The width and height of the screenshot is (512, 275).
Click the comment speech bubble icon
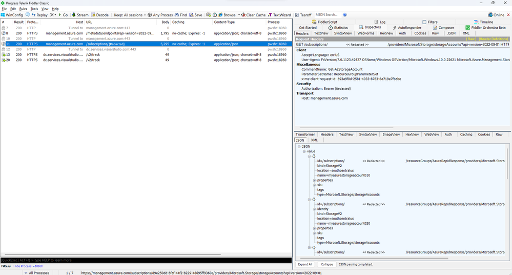click(28, 15)
